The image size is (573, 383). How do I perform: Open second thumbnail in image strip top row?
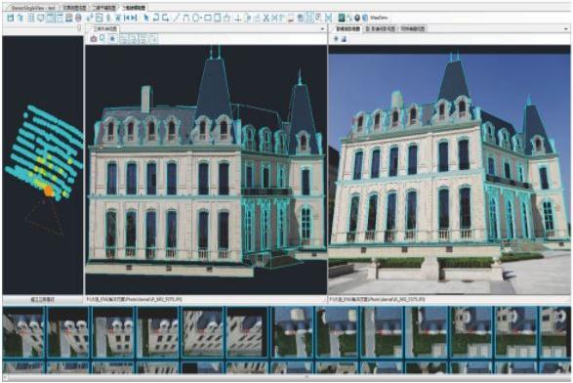68,332
